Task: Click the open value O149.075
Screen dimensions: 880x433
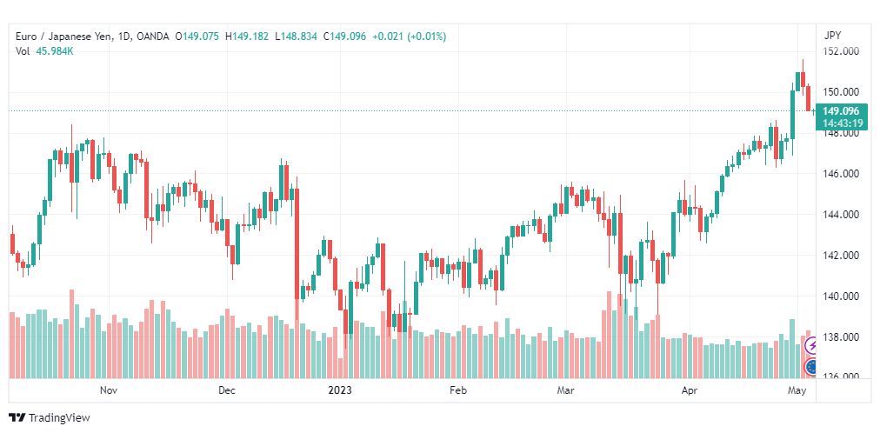Action: [x=197, y=37]
